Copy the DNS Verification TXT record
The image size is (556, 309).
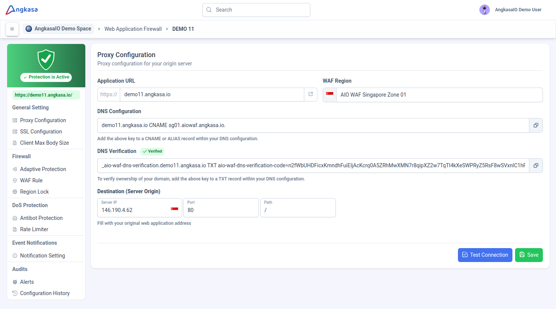[536, 165]
